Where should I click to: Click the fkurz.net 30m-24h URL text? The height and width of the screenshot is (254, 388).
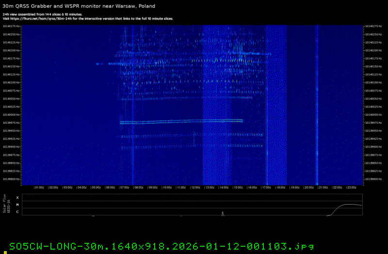pos(41,19)
